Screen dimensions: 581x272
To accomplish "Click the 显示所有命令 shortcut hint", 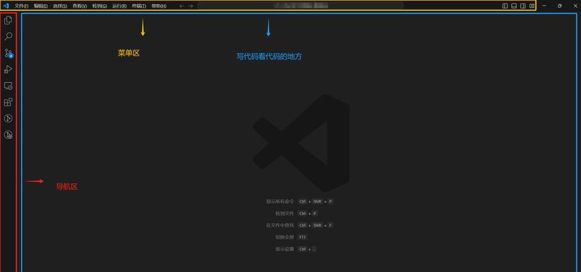I will [300, 201].
